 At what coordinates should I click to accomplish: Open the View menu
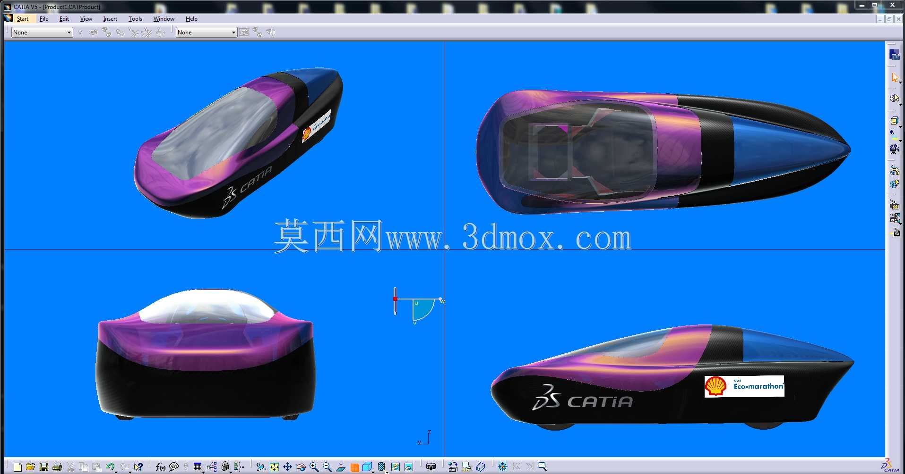(86, 19)
